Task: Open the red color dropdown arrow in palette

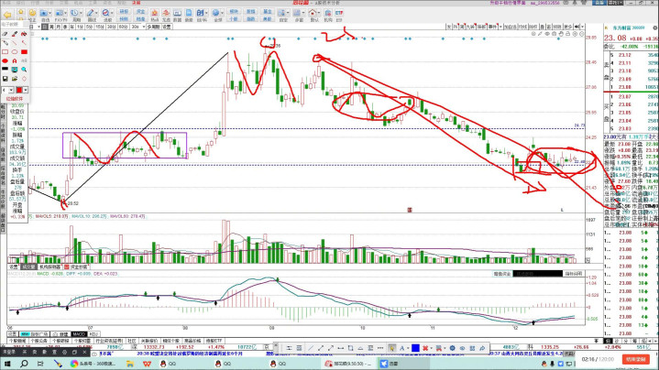Action: 26,90
